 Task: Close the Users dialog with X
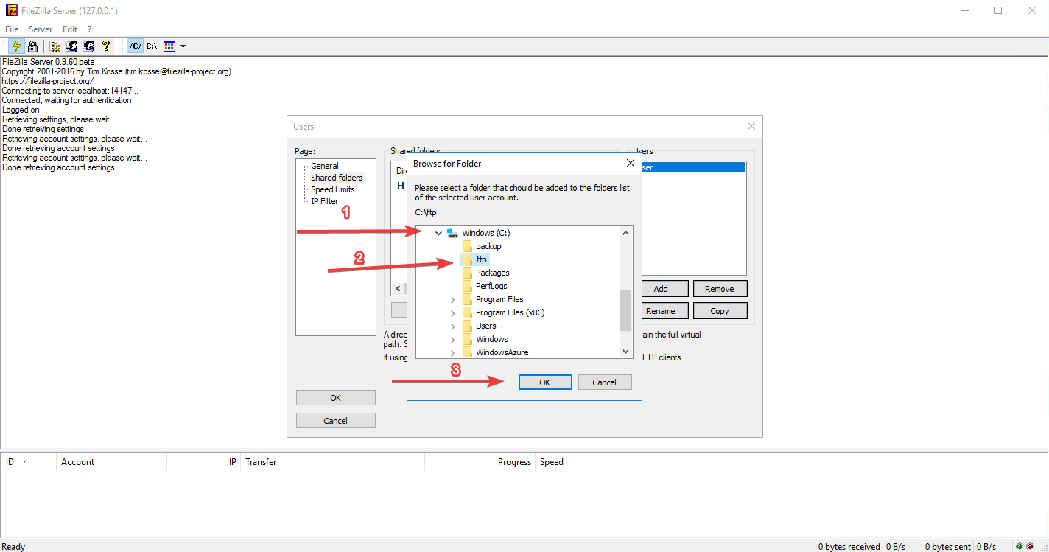(751, 126)
